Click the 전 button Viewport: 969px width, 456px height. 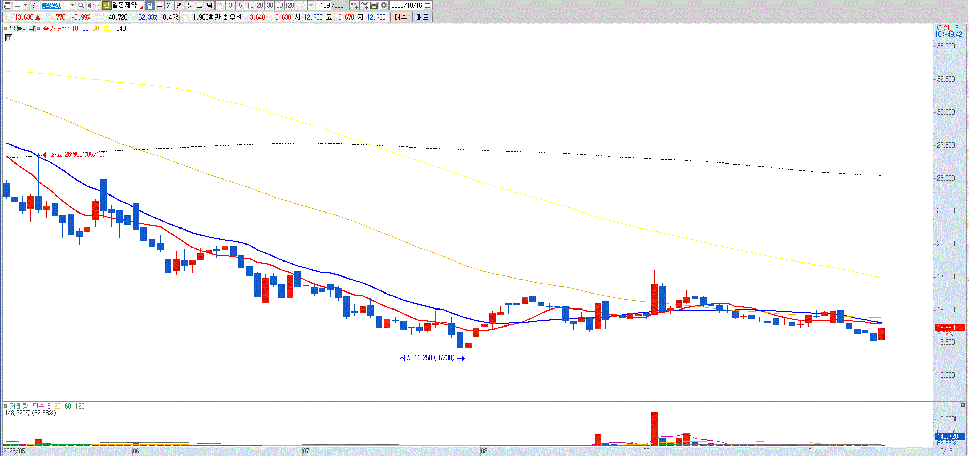tap(35, 5)
